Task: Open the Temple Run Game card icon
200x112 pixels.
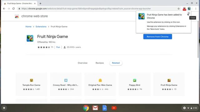Action: tap(31, 80)
